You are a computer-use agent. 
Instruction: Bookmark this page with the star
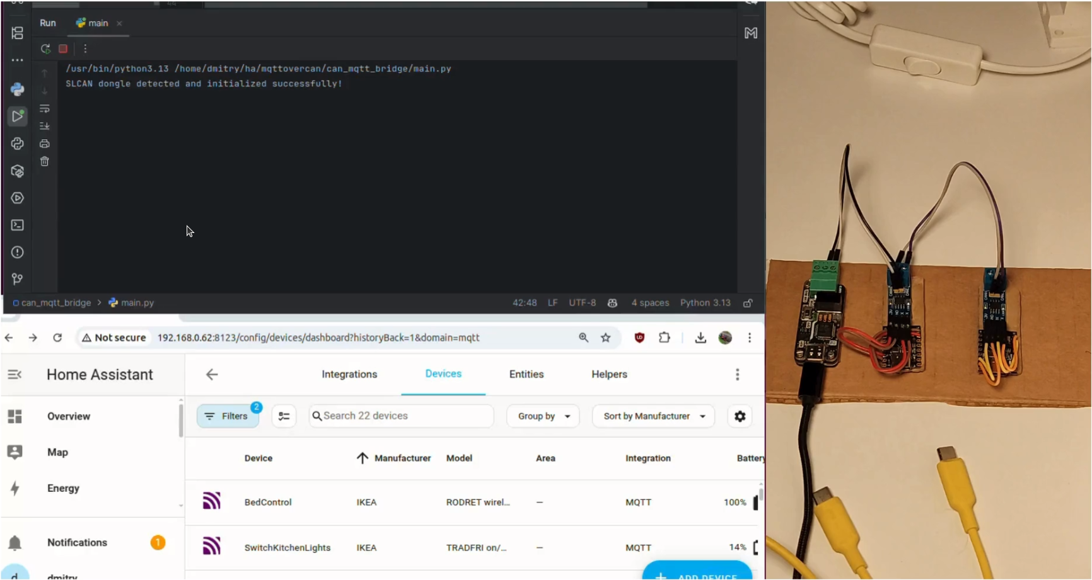coord(606,338)
